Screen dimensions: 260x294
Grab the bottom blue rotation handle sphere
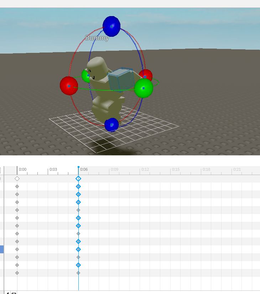click(111, 125)
